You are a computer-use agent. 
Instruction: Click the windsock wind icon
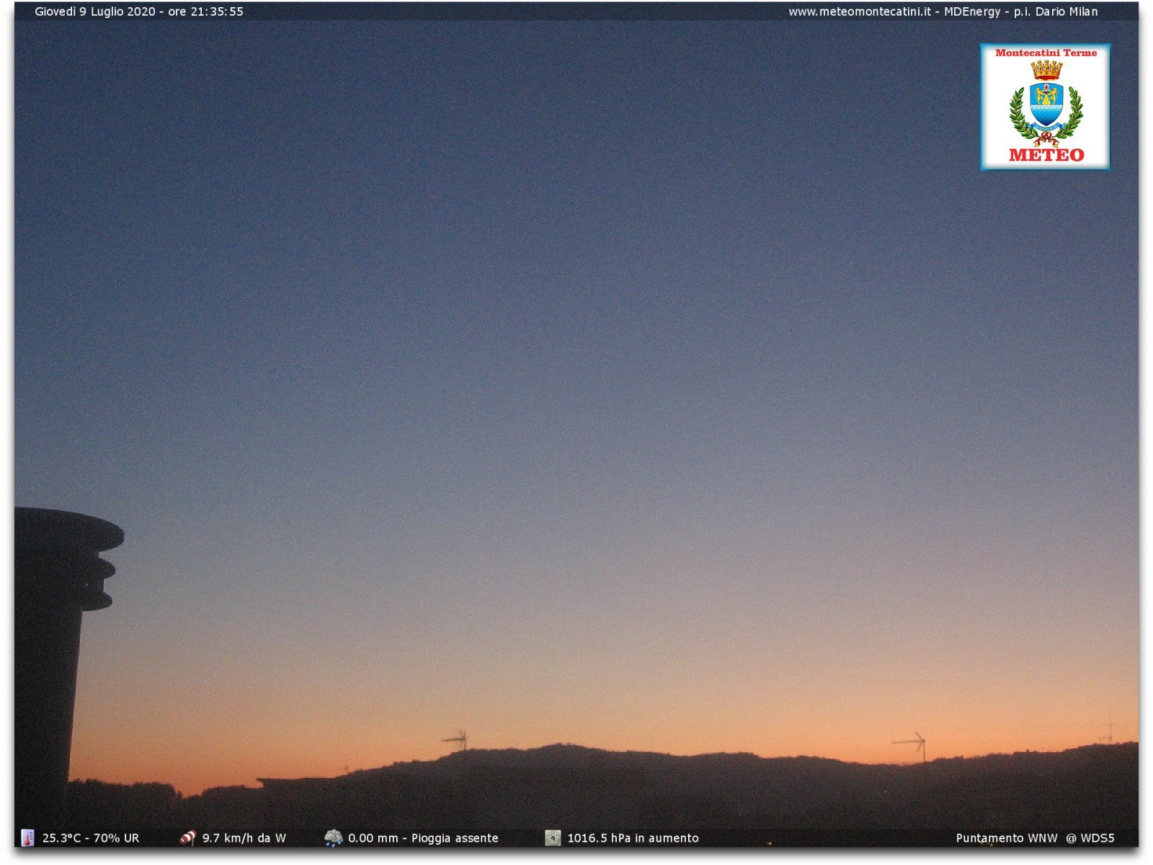tap(187, 838)
